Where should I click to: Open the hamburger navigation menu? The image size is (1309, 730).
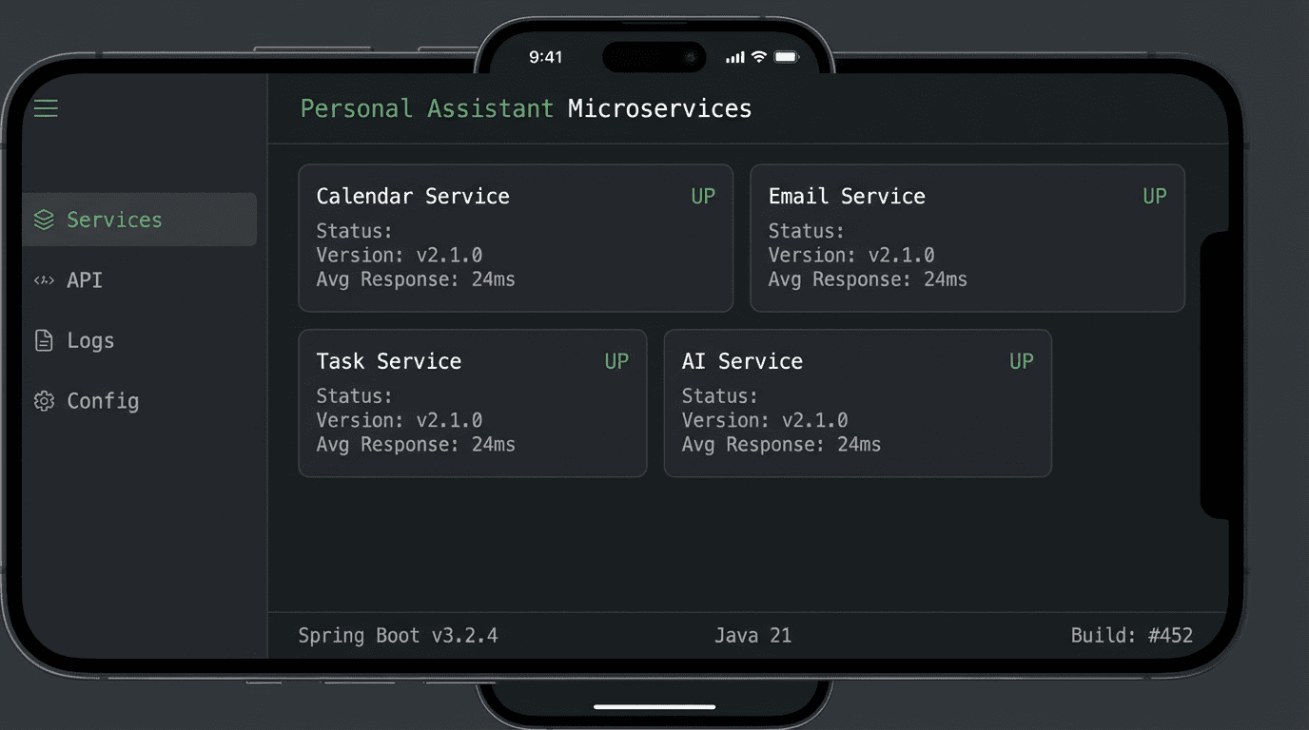tap(45, 107)
